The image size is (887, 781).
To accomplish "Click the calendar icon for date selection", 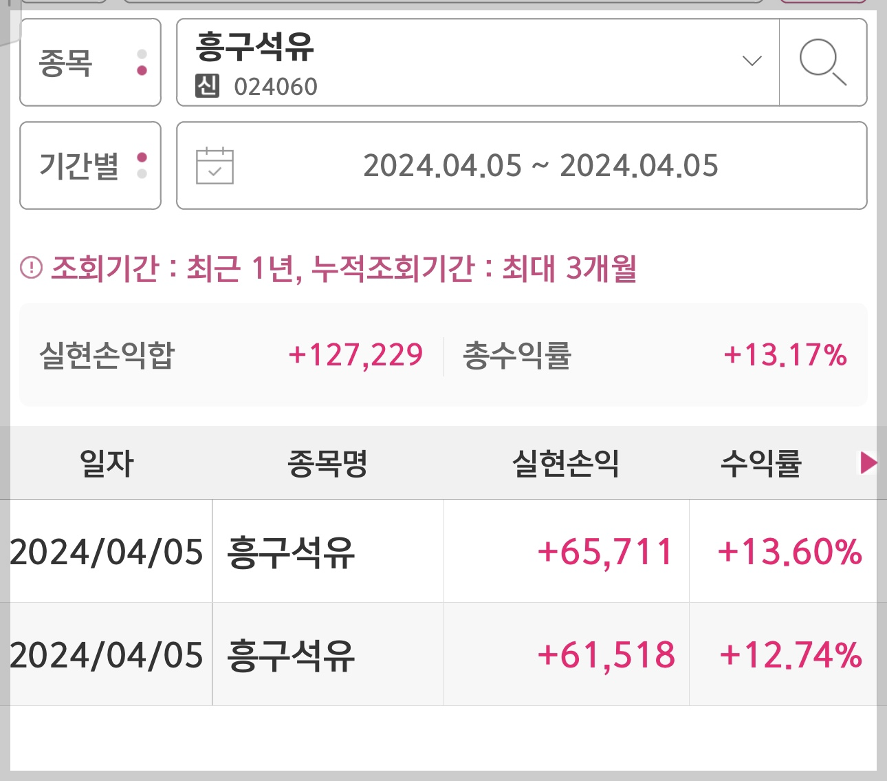I will 215,165.
